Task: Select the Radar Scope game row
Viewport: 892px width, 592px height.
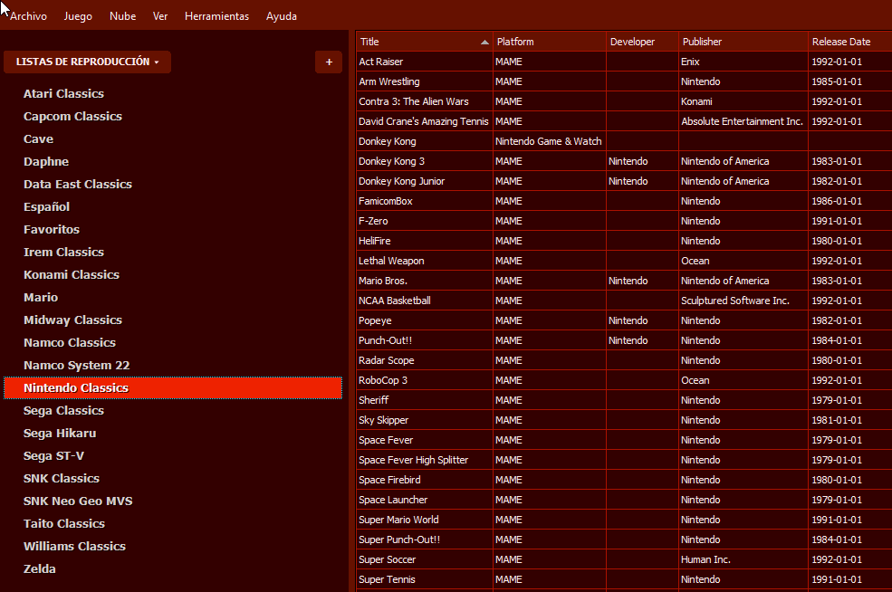Action: point(624,360)
